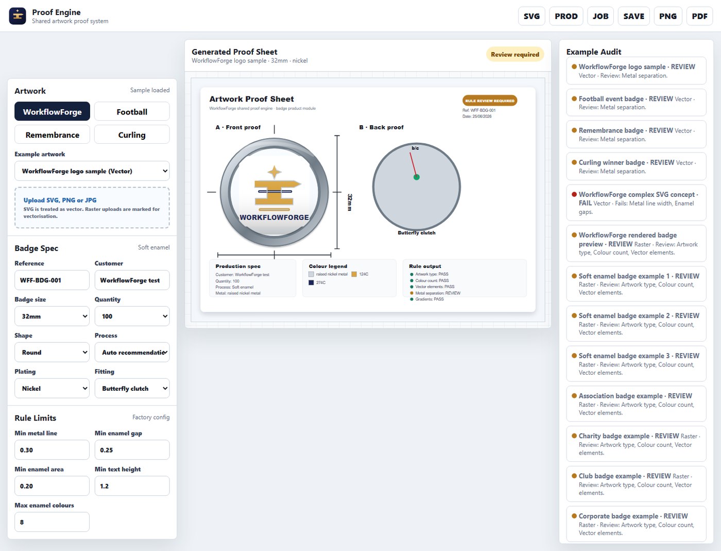The height and width of the screenshot is (551, 721).
Task: Open the Shape dropdown
Action: [52, 353]
